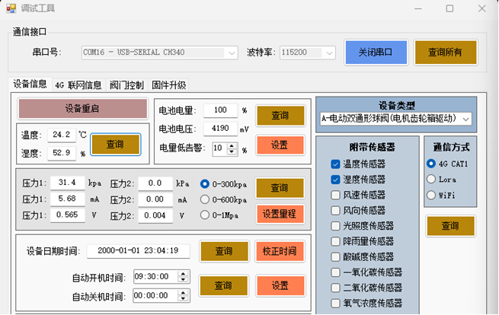
Task: Click the 校正时间 button
Action: tap(280, 251)
